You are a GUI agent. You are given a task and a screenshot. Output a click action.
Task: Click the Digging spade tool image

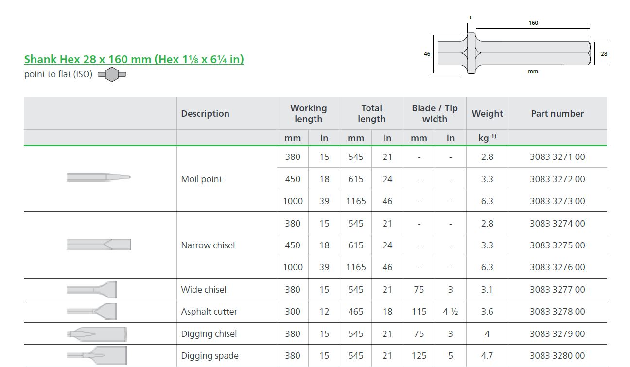coord(96,356)
